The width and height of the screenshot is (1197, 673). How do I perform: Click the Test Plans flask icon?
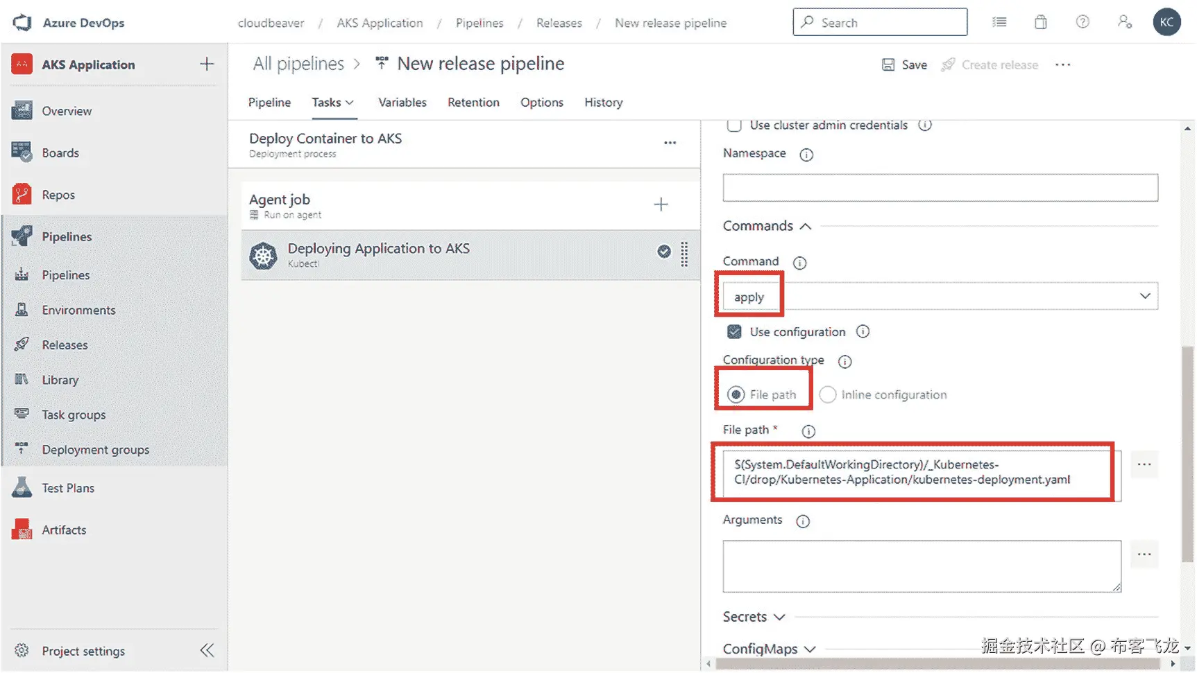click(22, 488)
